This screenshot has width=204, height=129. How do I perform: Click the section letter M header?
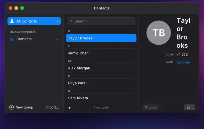tap(69, 61)
